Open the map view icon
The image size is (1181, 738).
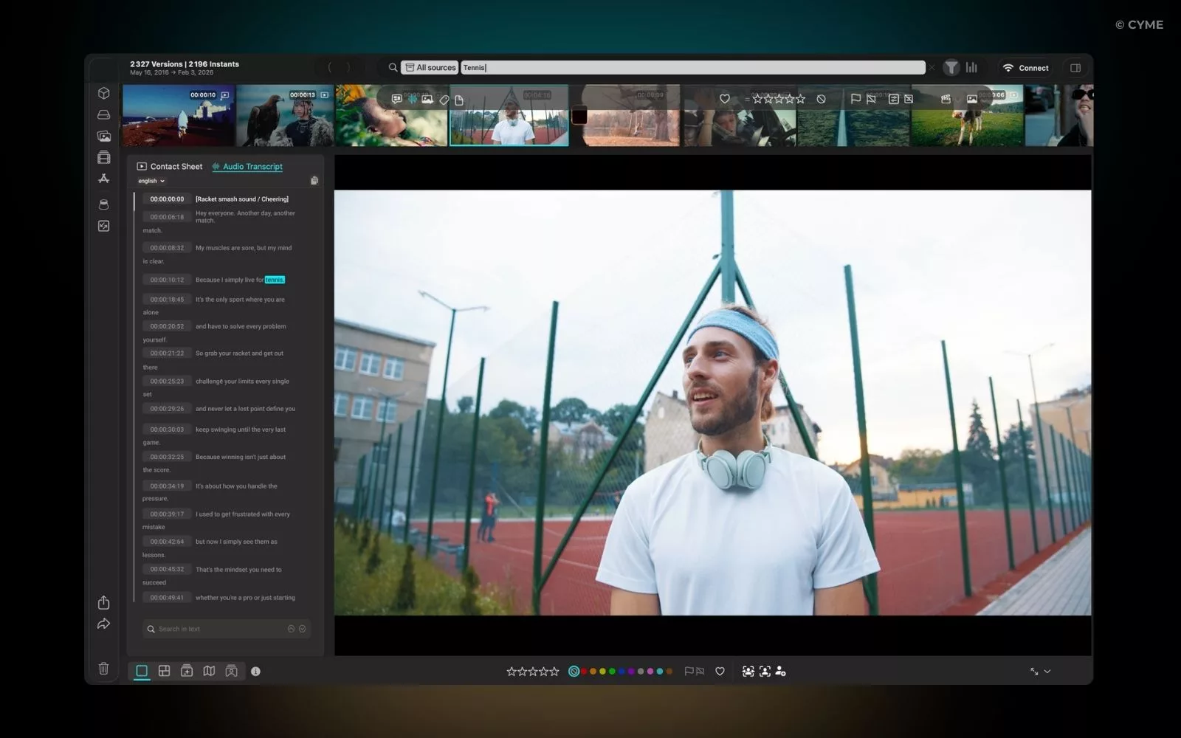tap(209, 671)
